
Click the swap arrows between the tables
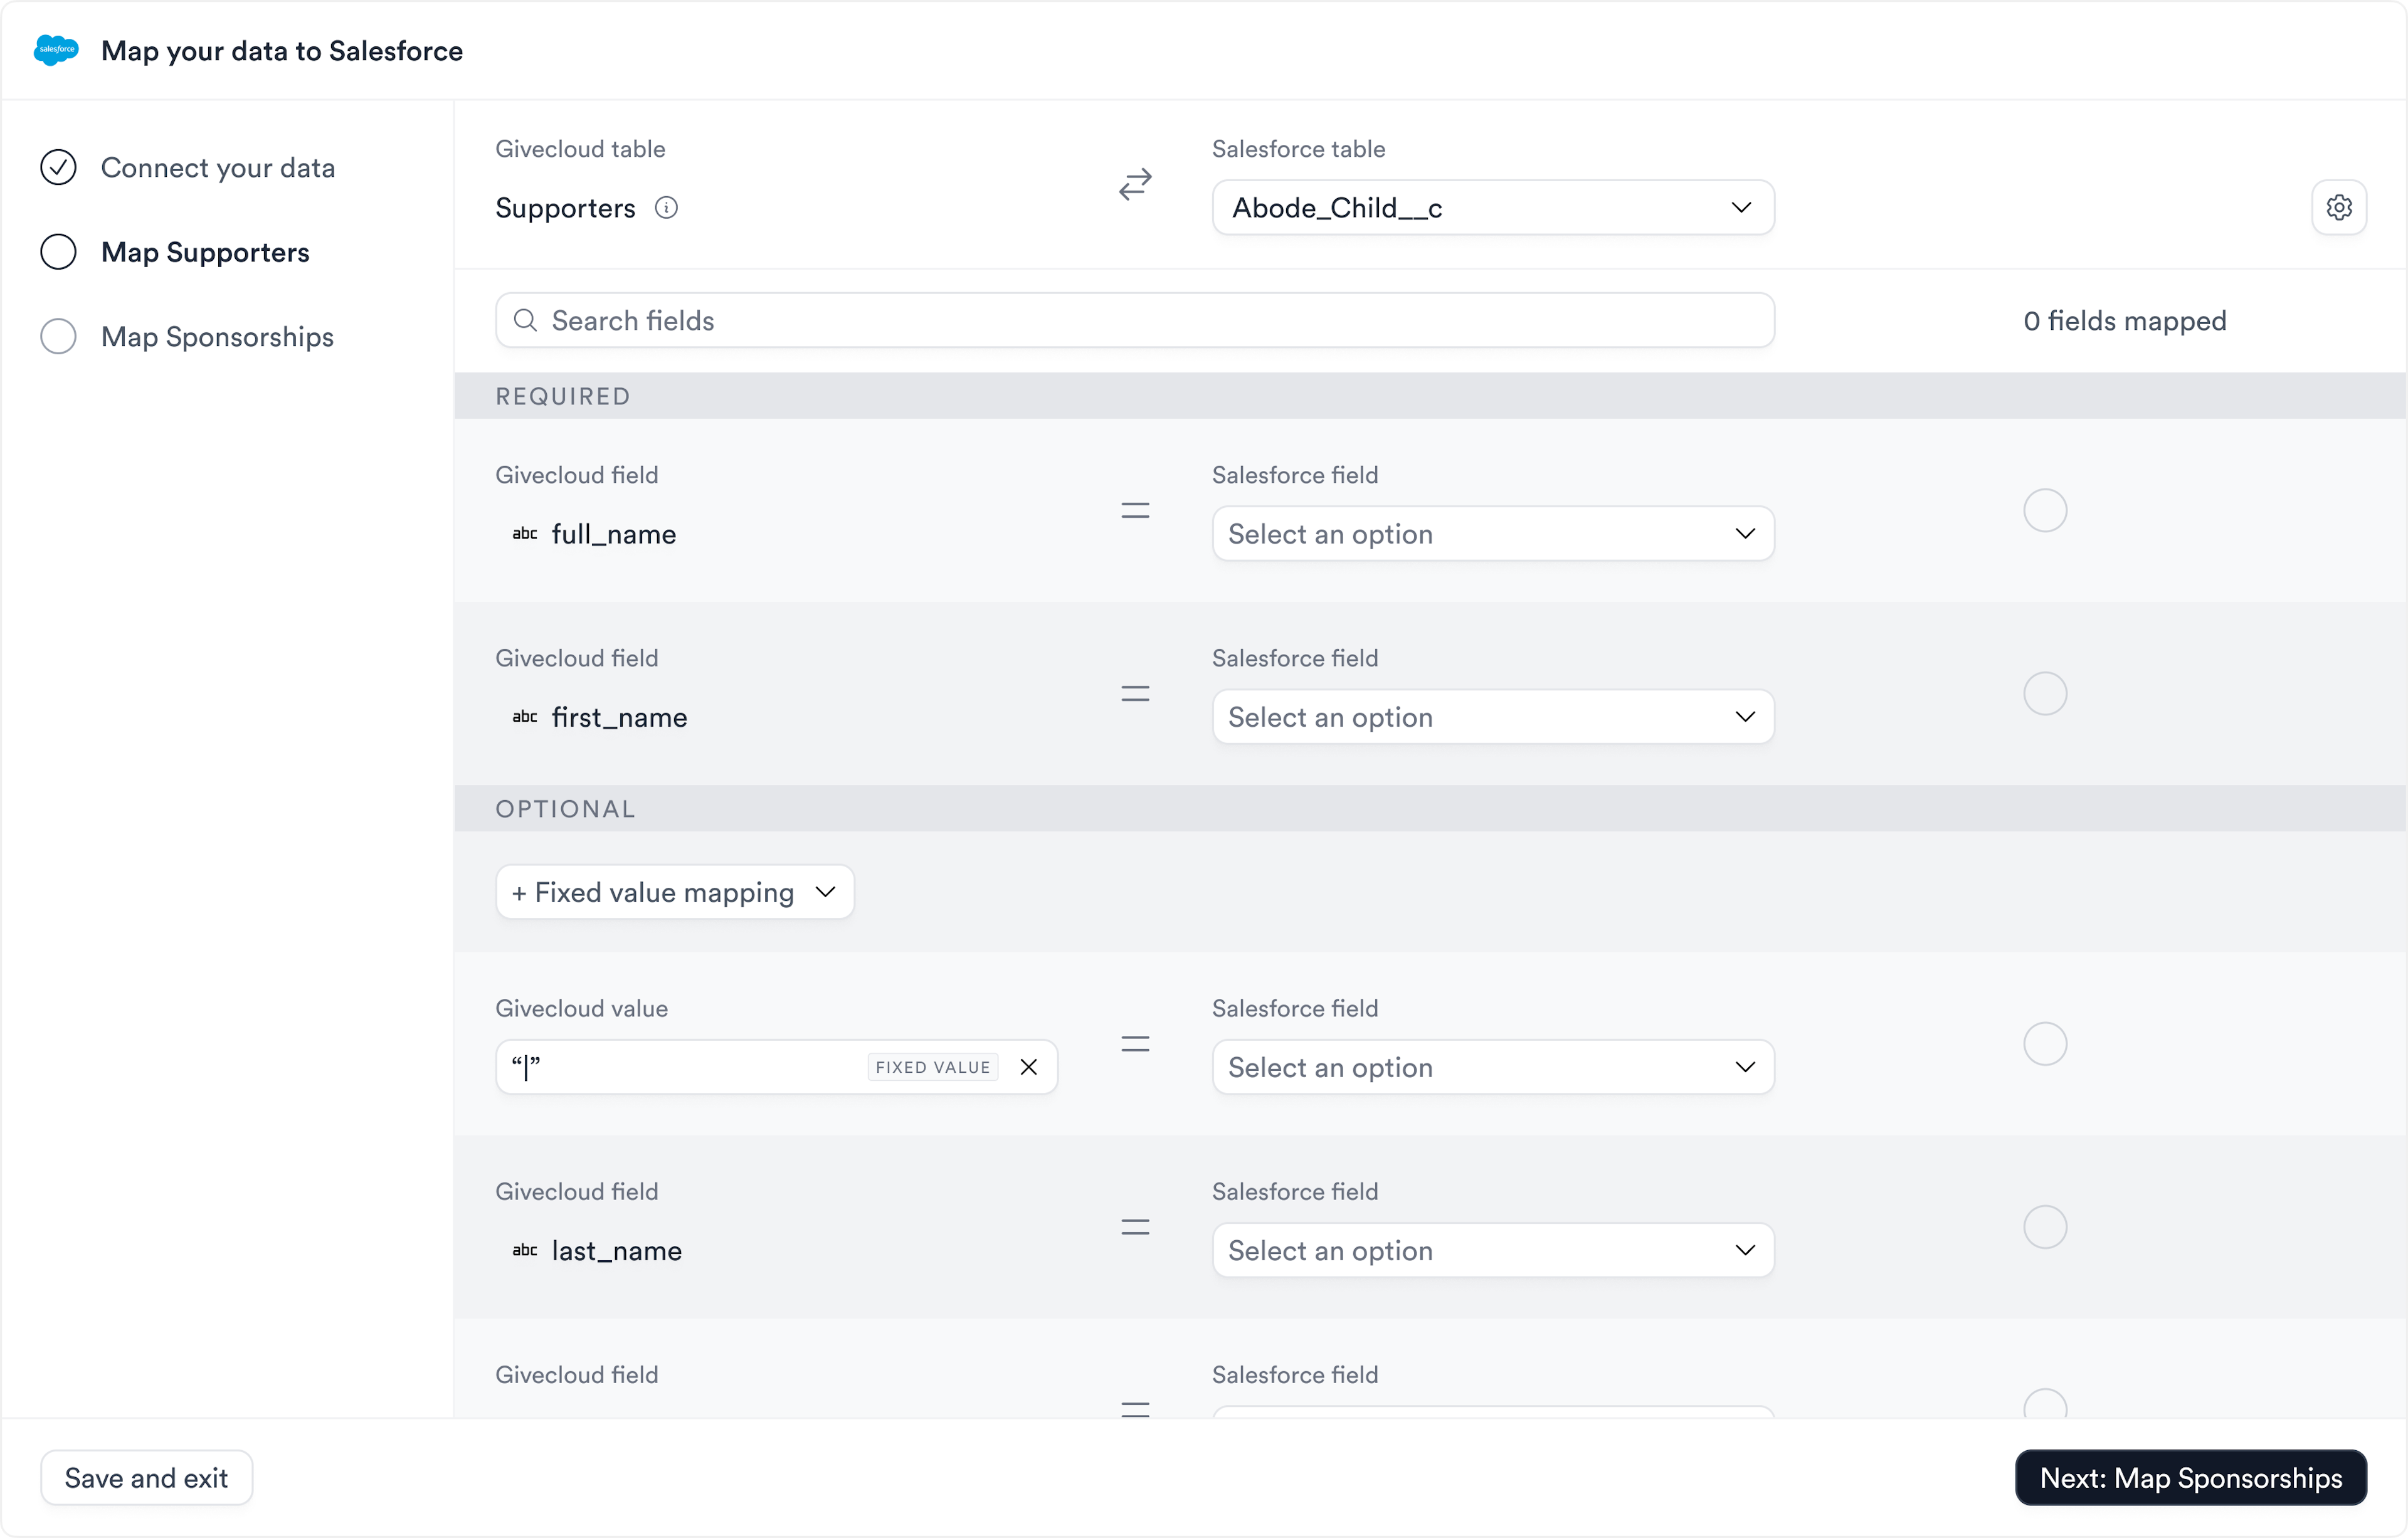pyautogui.click(x=1134, y=185)
